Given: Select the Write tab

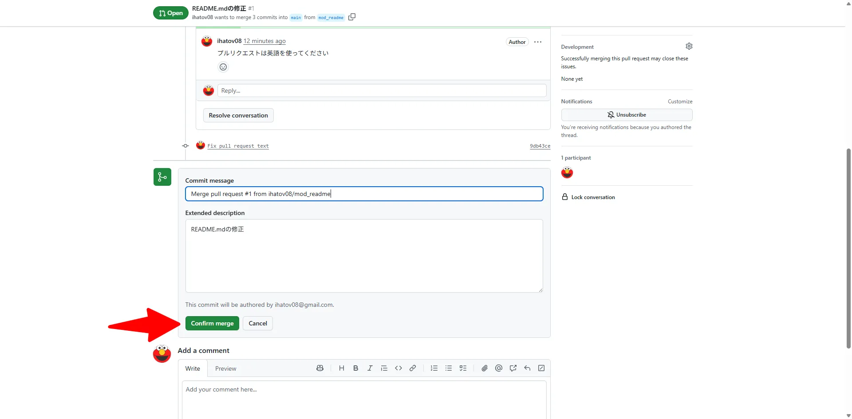Looking at the screenshot, I should (193, 368).
